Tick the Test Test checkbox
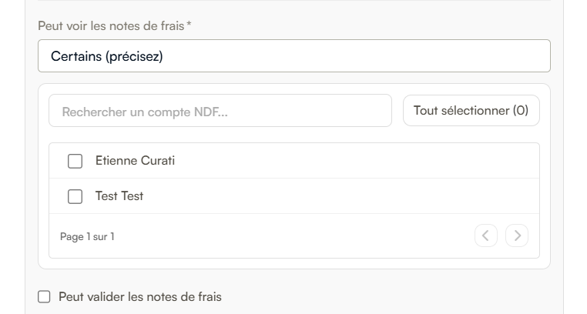This screenshot has height=314, width=587. click(x=75, y=196)
